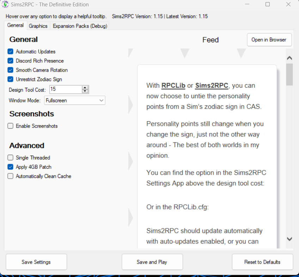Switch to the Graphics tab
Screen dimensions: 299x277
[38, 26]
